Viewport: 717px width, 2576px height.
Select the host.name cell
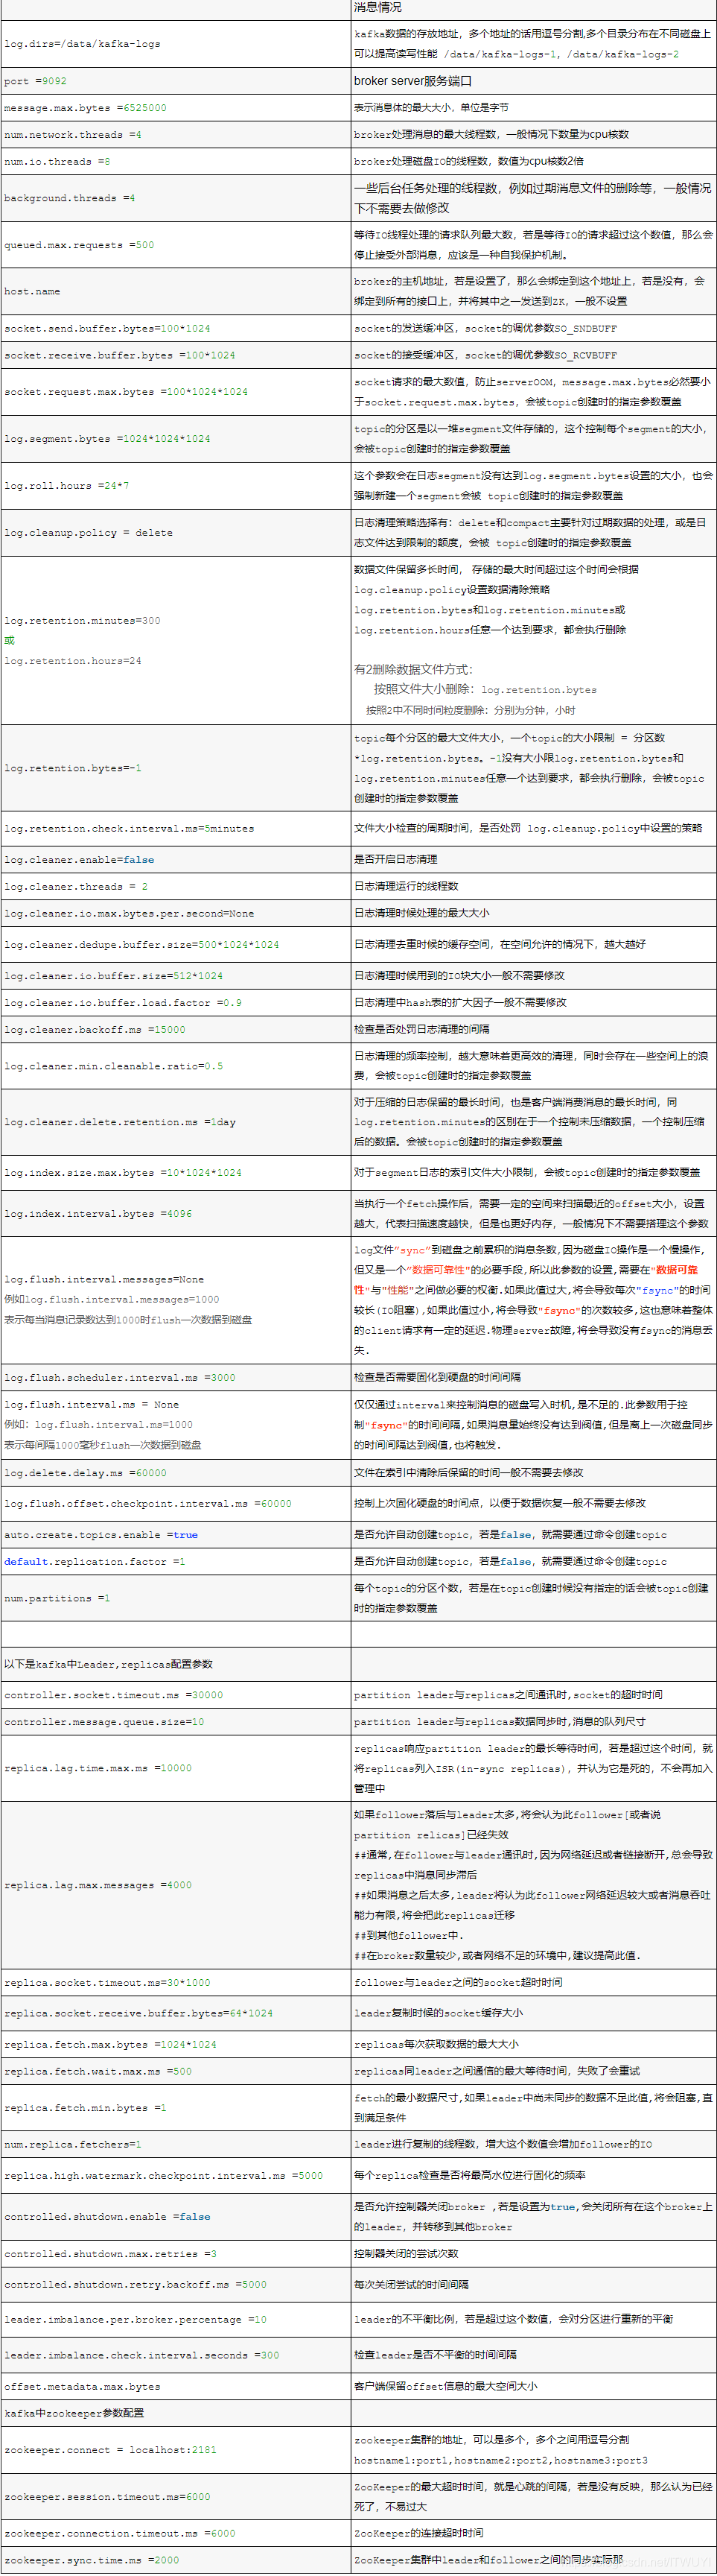175,292
